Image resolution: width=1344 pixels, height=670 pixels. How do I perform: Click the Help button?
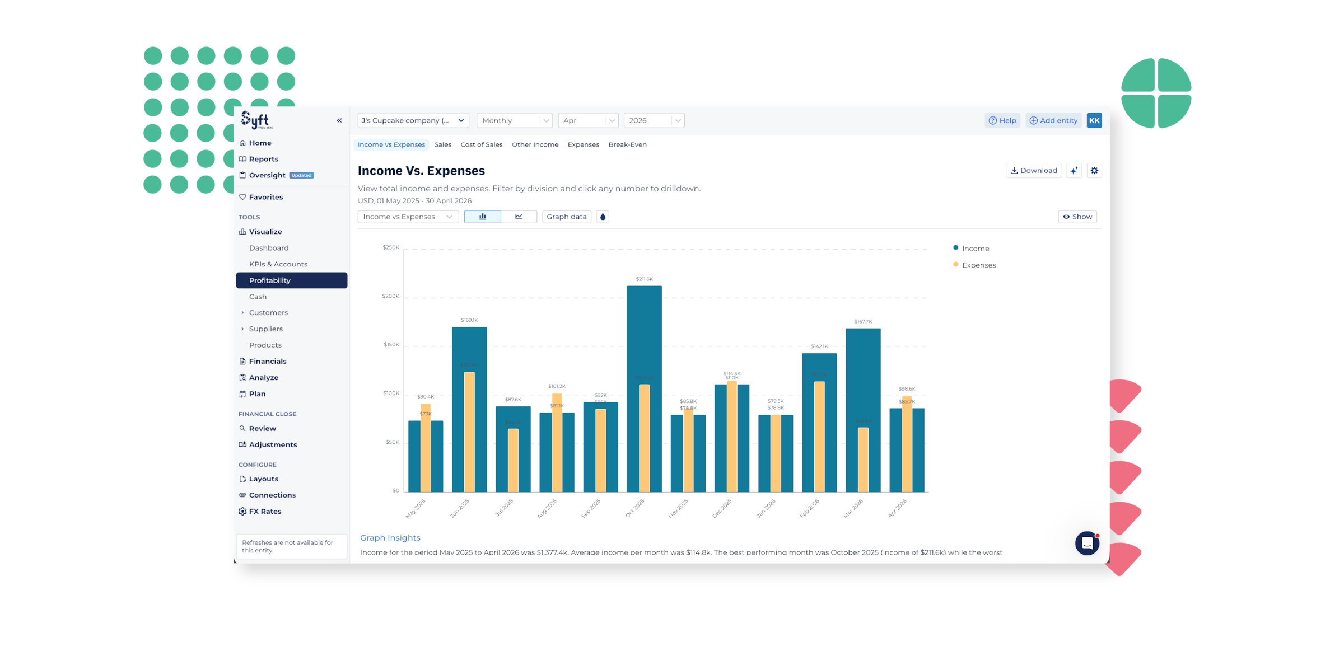(1002, 120)
